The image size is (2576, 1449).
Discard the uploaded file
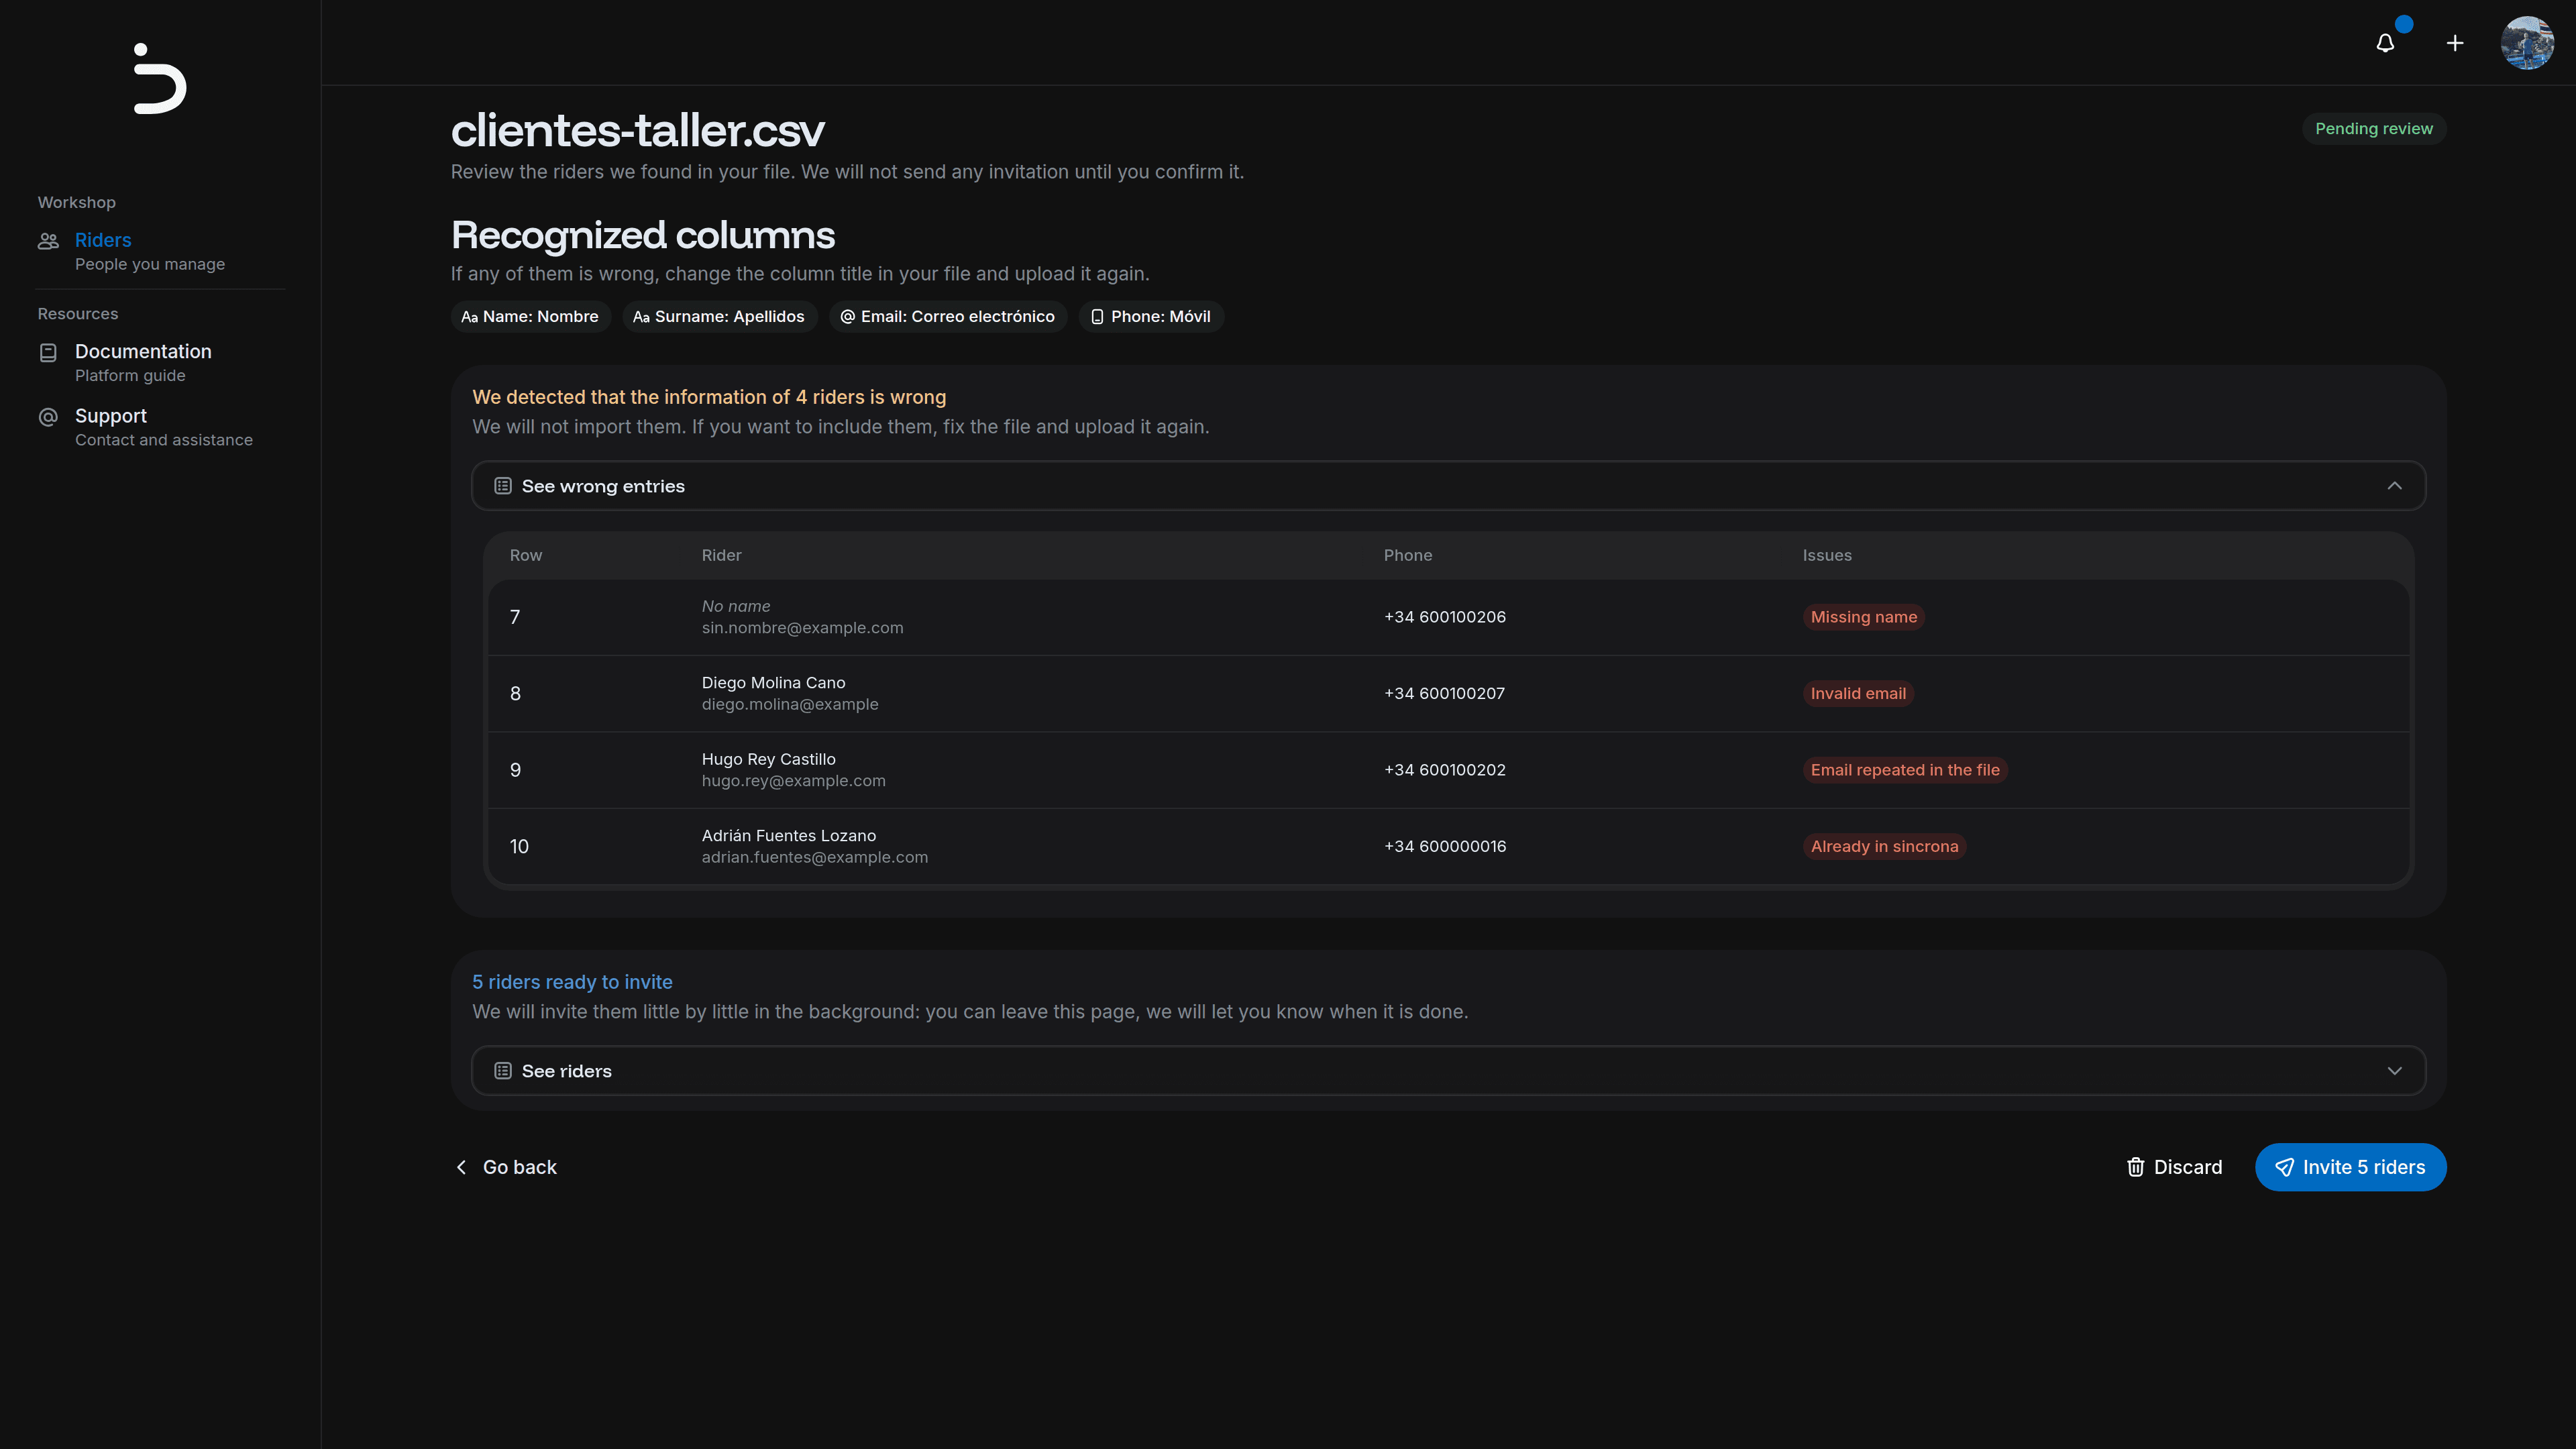(2174, 1167)
